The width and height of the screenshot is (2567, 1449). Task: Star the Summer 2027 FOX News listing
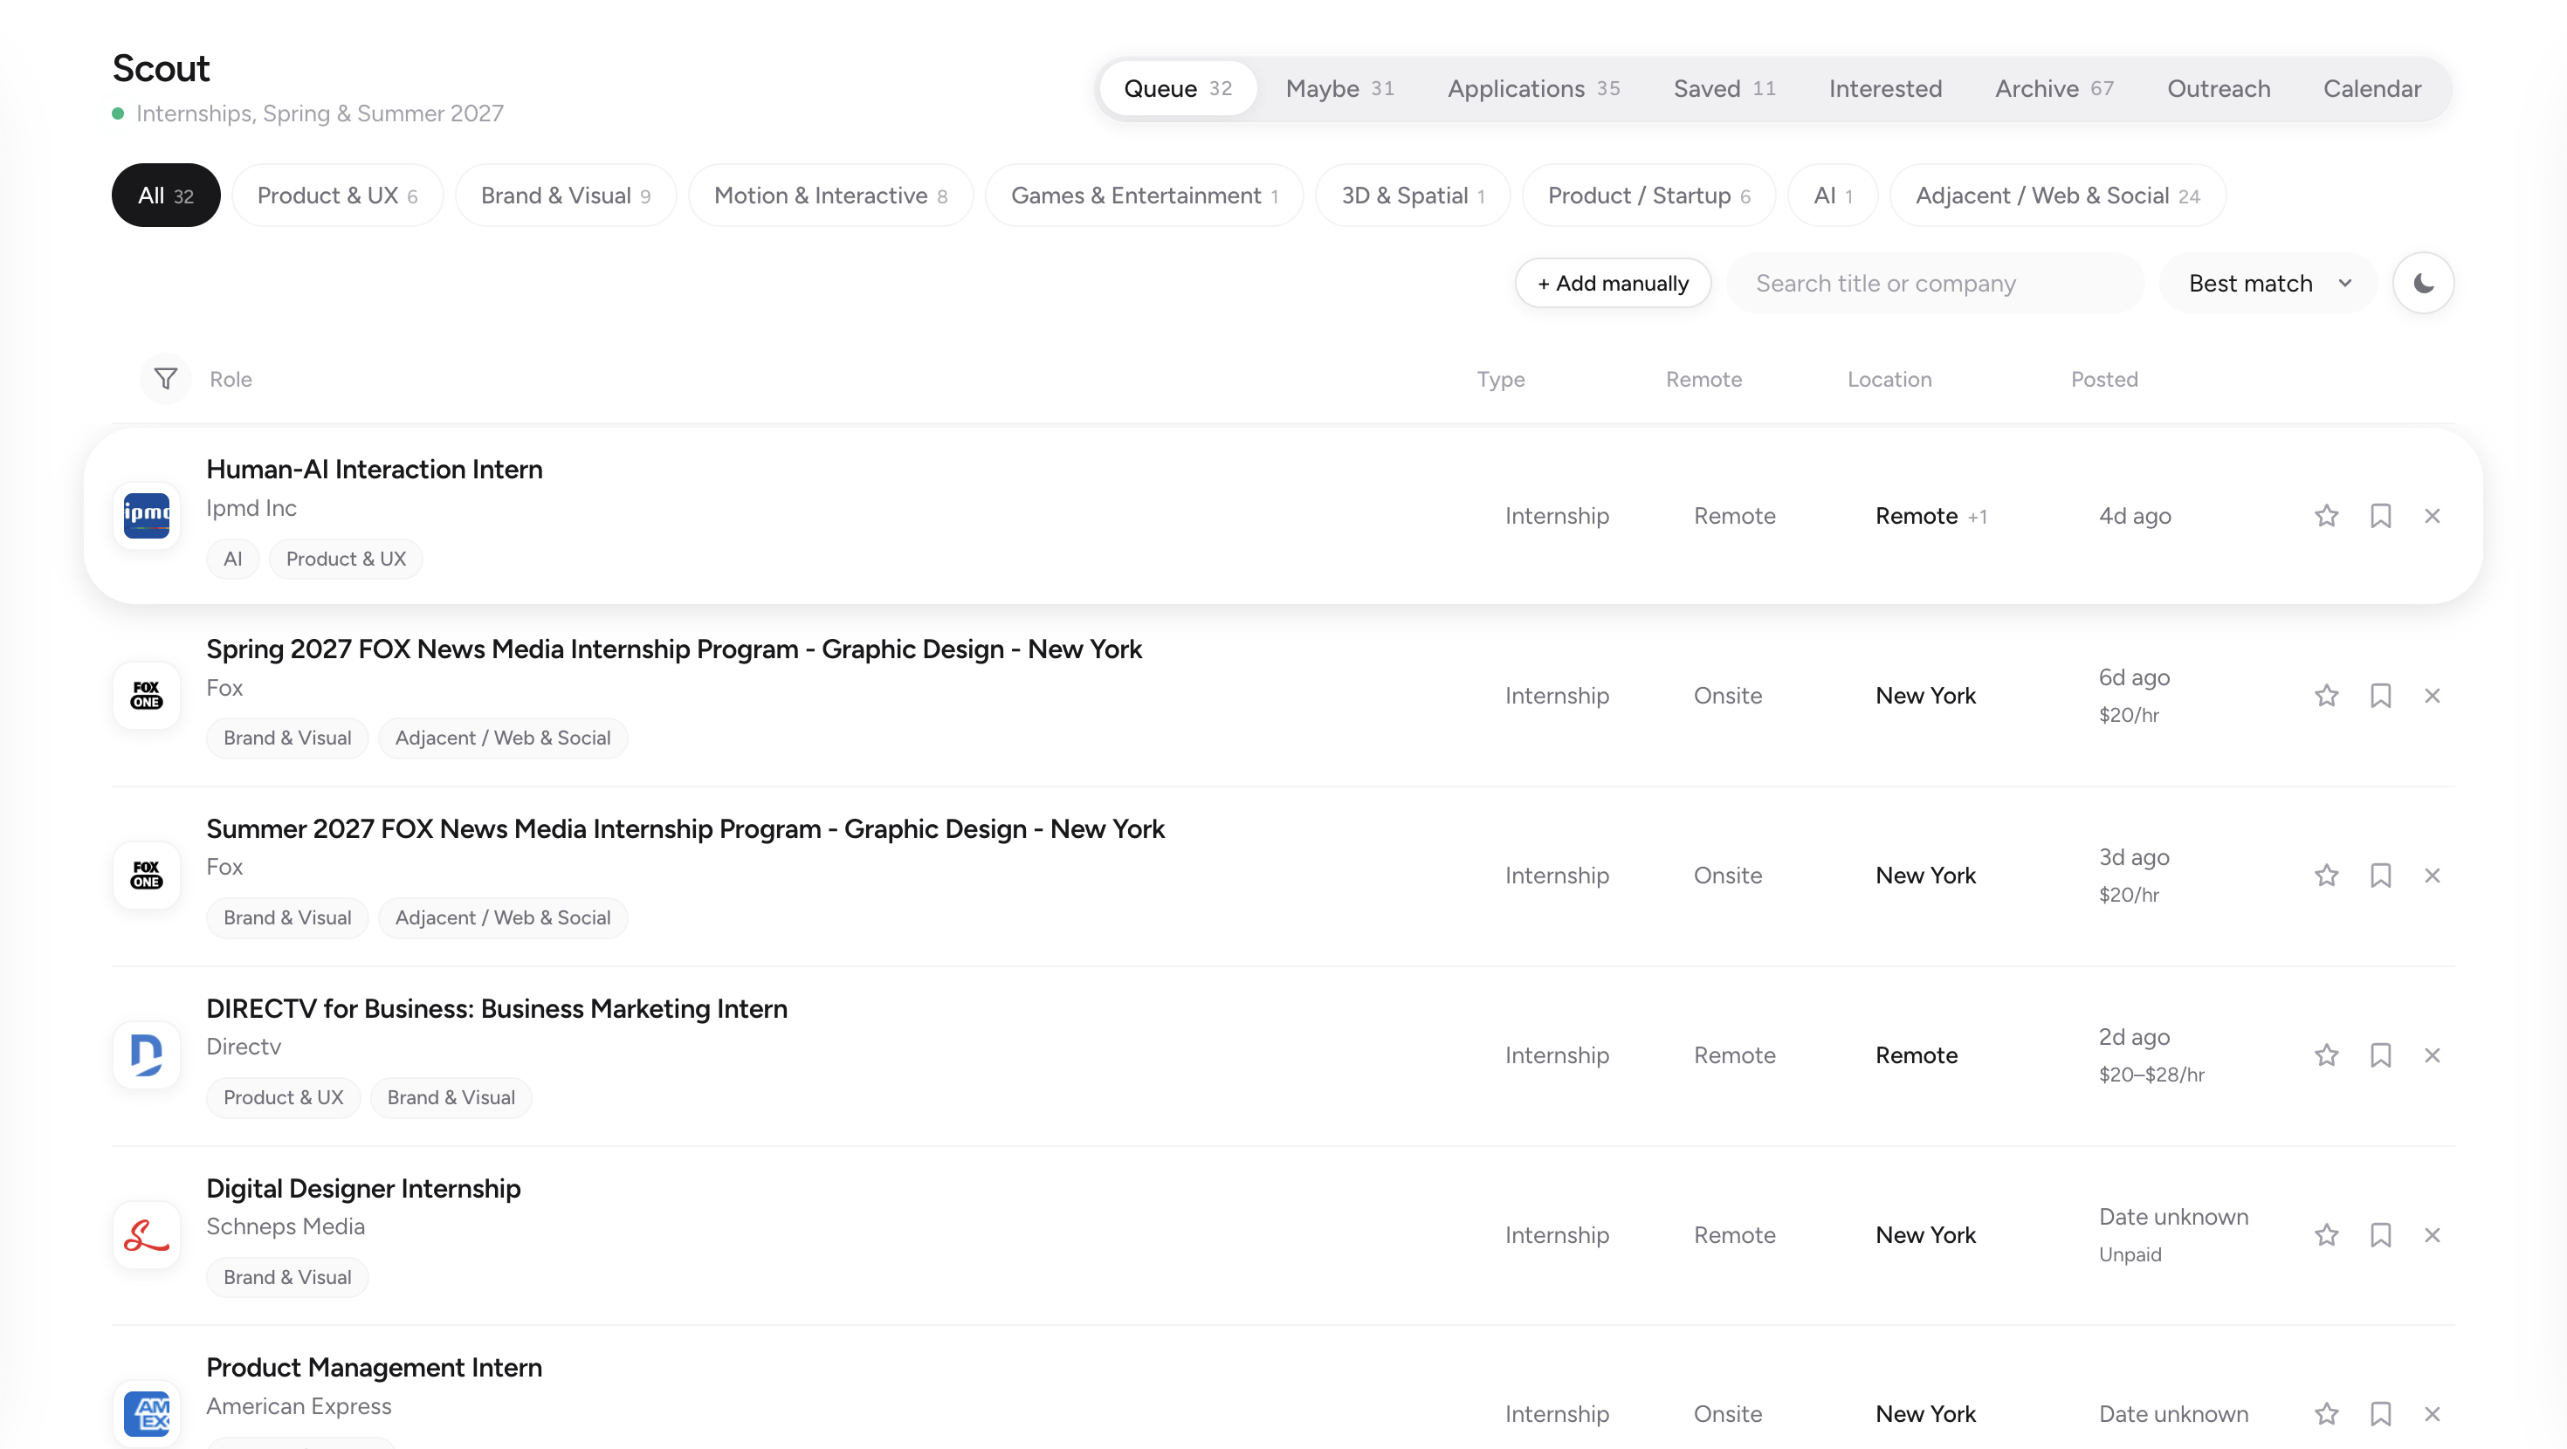pyautogui.click(x=2326, y=875)
